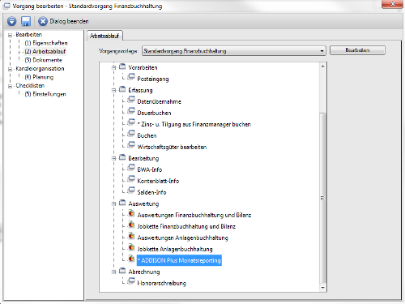Click the Bearbeiten button next to template

357,50
